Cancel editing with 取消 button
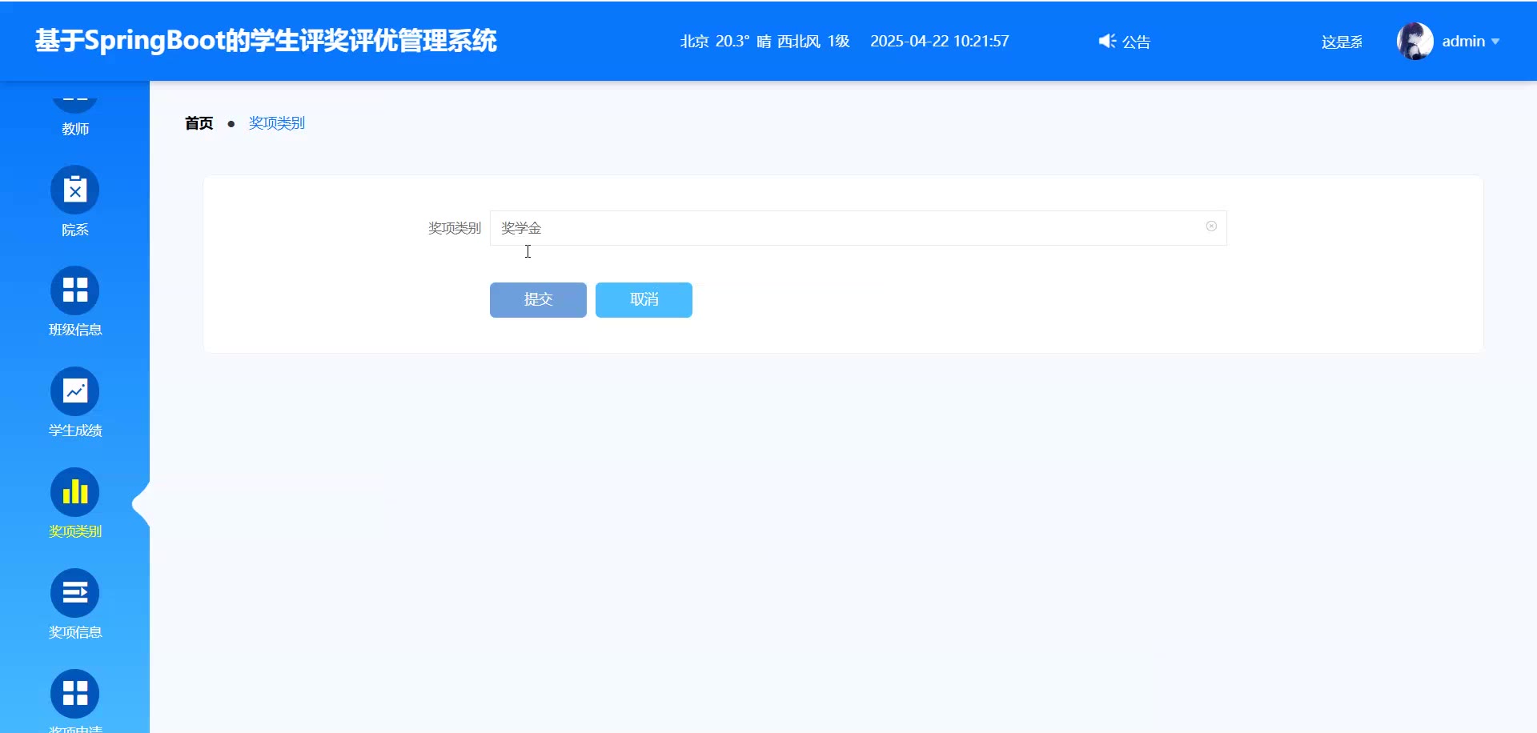The image size is (1537, 733). pyautogui.click(x=644, y=300)
